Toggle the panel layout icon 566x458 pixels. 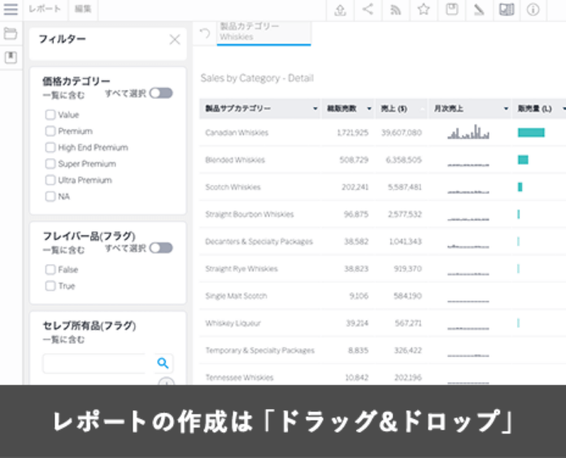click(507, 10)
